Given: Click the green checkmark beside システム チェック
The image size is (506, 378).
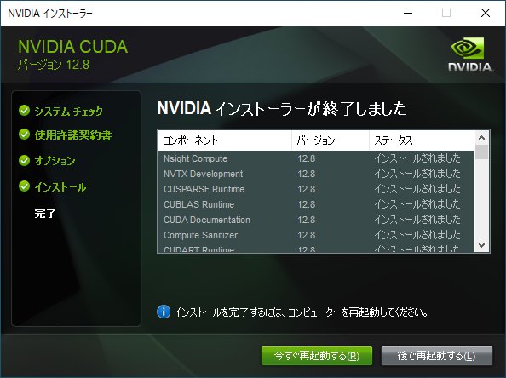Looking at the screenshot, I should pyautogui.click(x=24, y=111).
